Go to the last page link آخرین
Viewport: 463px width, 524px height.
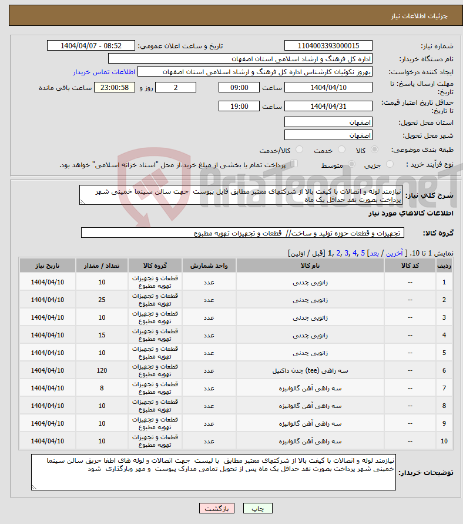coord(394,253)
